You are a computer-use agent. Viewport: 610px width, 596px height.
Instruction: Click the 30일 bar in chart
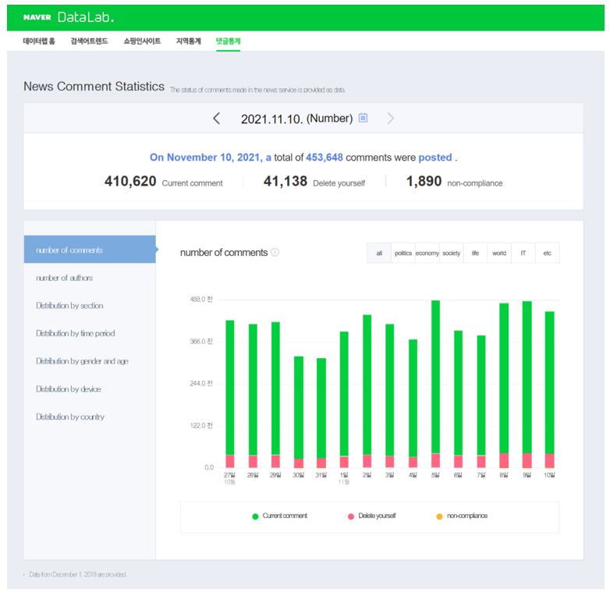299,412
